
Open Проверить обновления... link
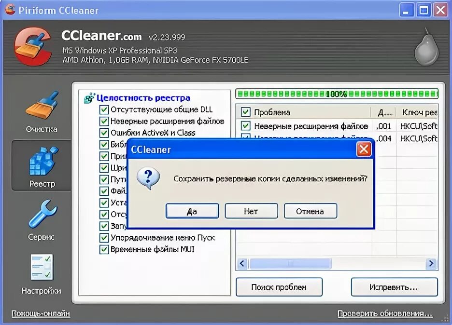[x=385, y=313]
